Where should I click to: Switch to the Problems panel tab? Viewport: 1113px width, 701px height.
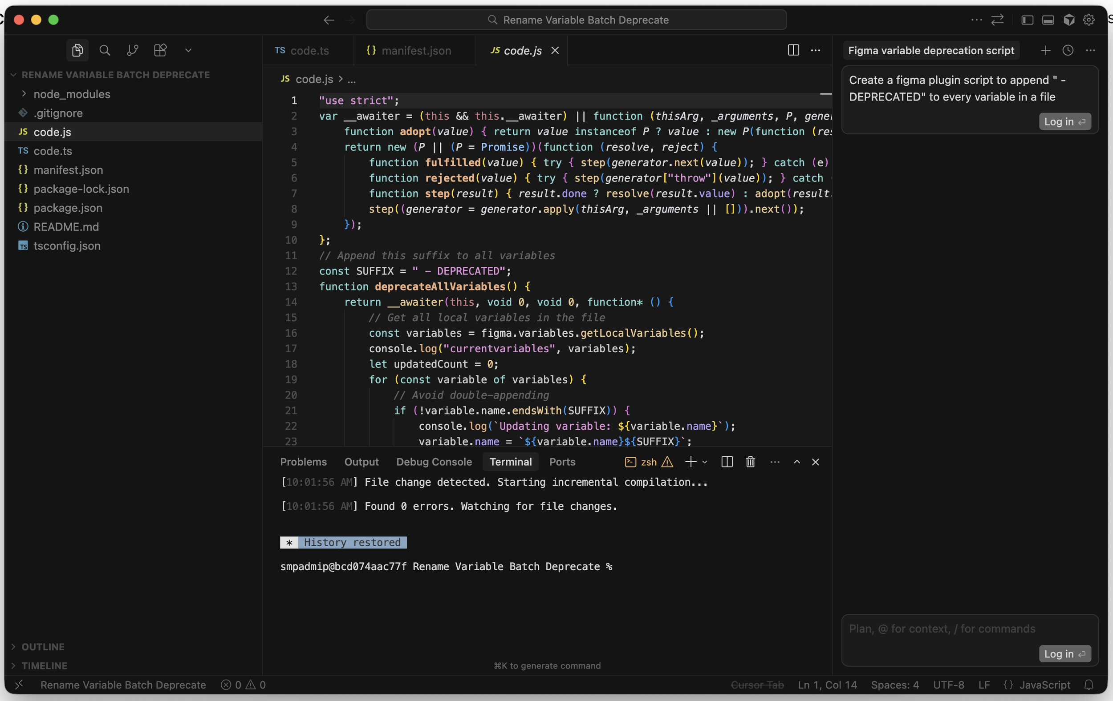303,462
